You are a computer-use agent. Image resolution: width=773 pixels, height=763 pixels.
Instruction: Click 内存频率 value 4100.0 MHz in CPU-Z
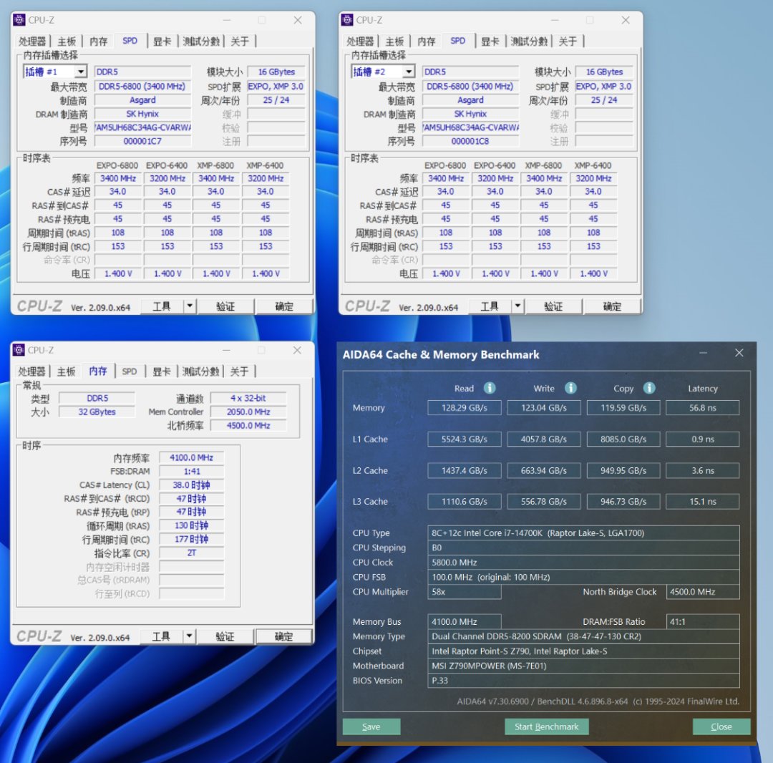click(x=191, y=458)
